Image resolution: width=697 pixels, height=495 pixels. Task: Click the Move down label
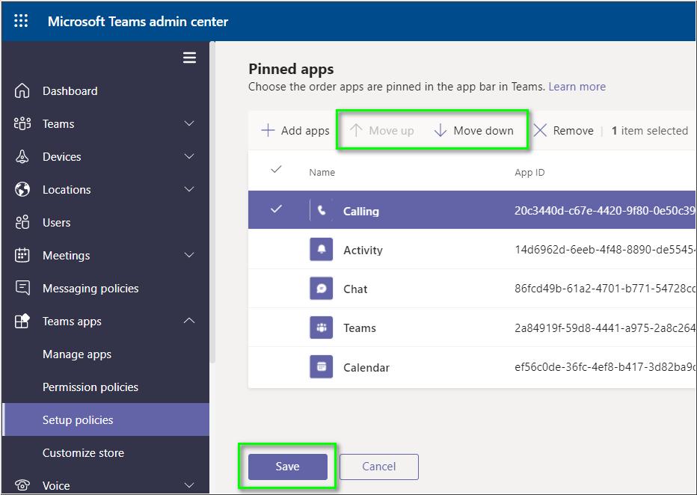(x=484, y=131)
